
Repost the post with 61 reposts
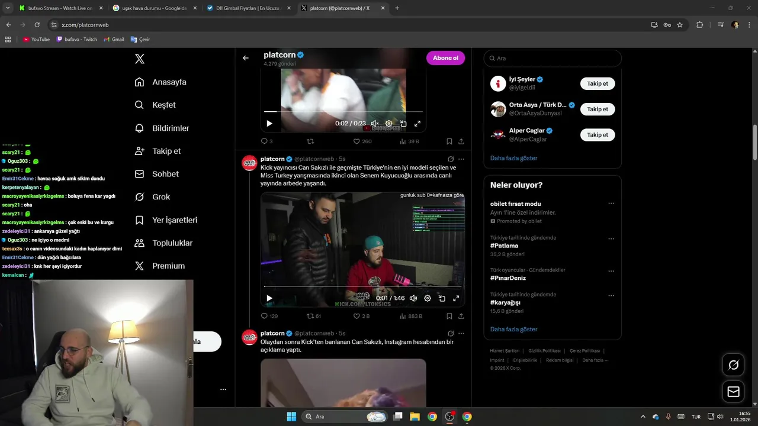(x=314, y=316)
